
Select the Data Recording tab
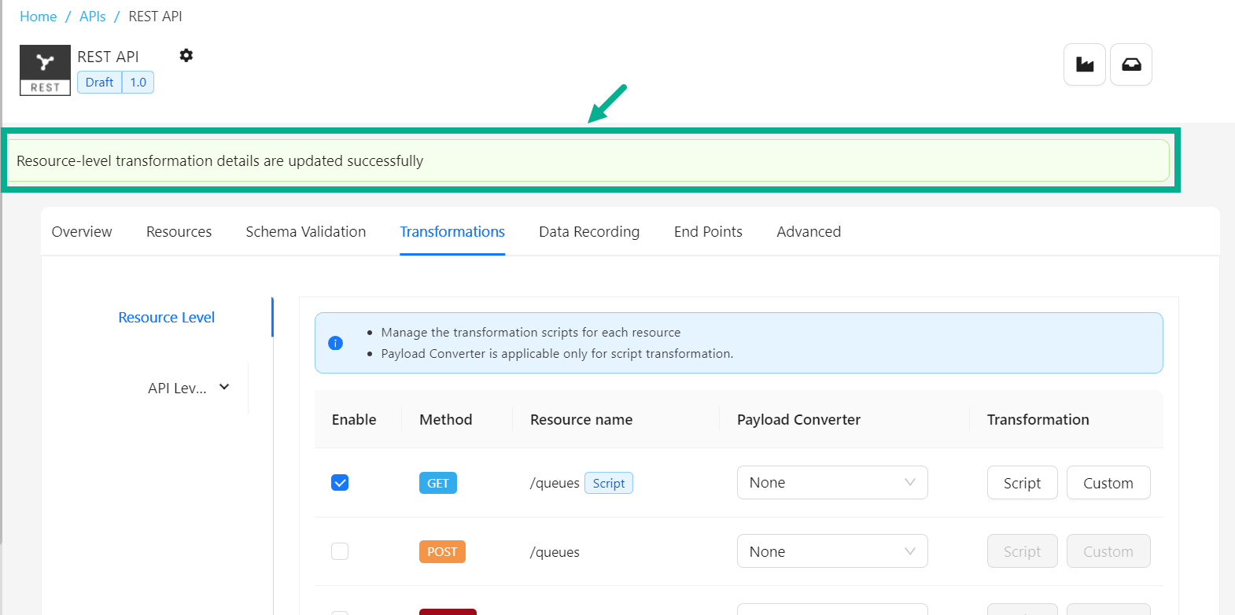pos(588,232)
